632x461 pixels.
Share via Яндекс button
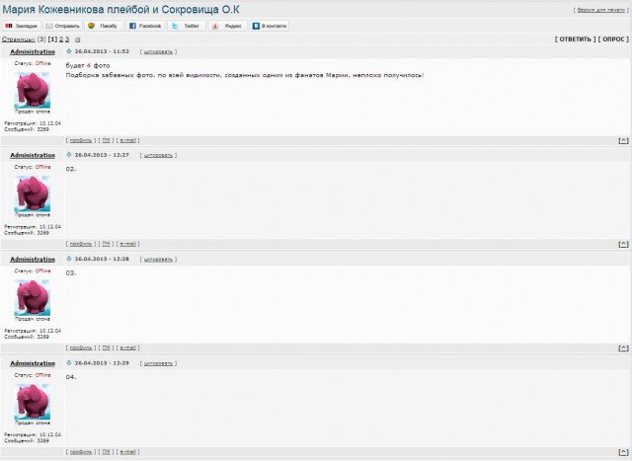(x=227, y=26)
